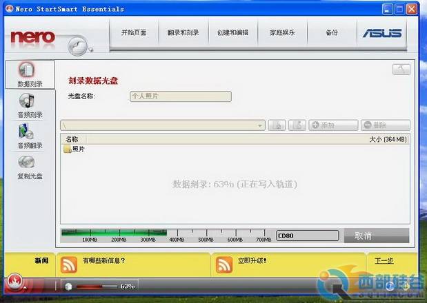427x303 pixels.
Task: Select 复制光盘 copy disc icon
Action: point(30,167)
